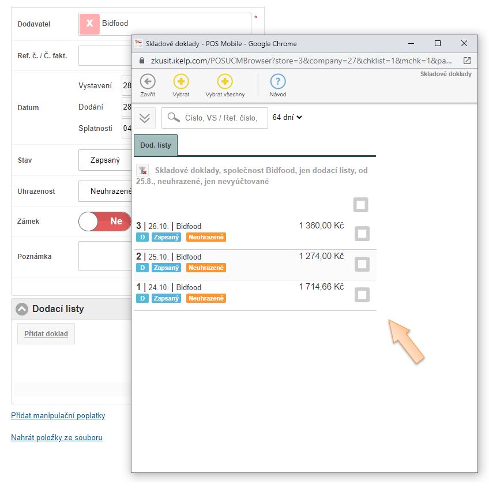Remove supplier Bidfood with X icon
This screenshot has width=489, height=488.
[x=89, y=24]
